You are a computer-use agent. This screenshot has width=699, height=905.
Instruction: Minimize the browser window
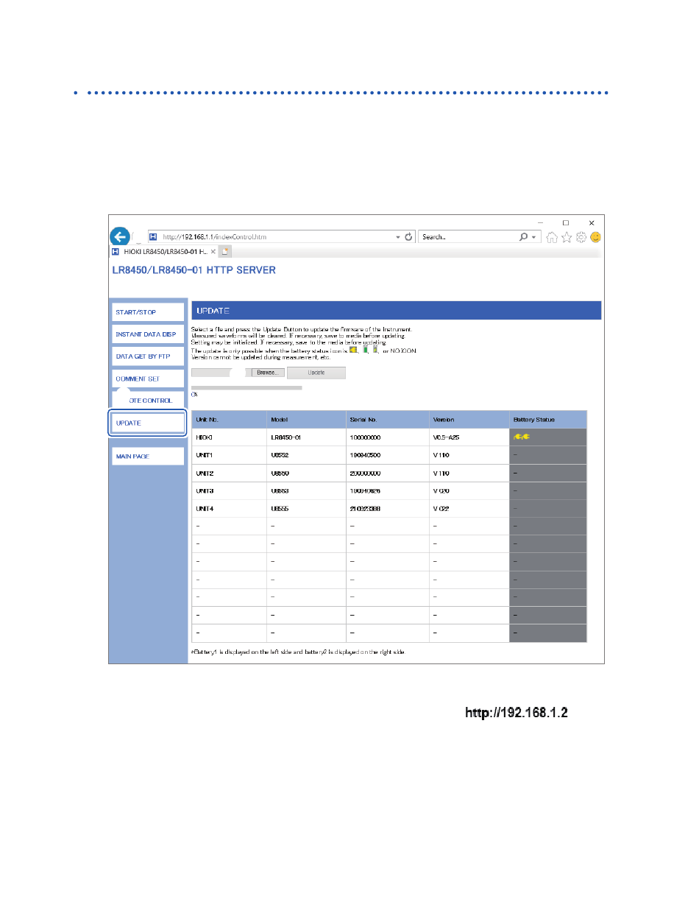[x=540, y=222]
